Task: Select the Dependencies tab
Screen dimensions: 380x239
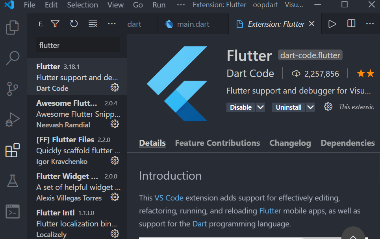Action: [348, 143]
